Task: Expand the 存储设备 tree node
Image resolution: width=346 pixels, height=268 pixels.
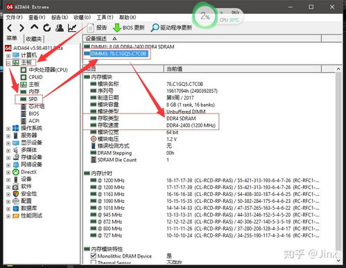Action: [8, 158]
